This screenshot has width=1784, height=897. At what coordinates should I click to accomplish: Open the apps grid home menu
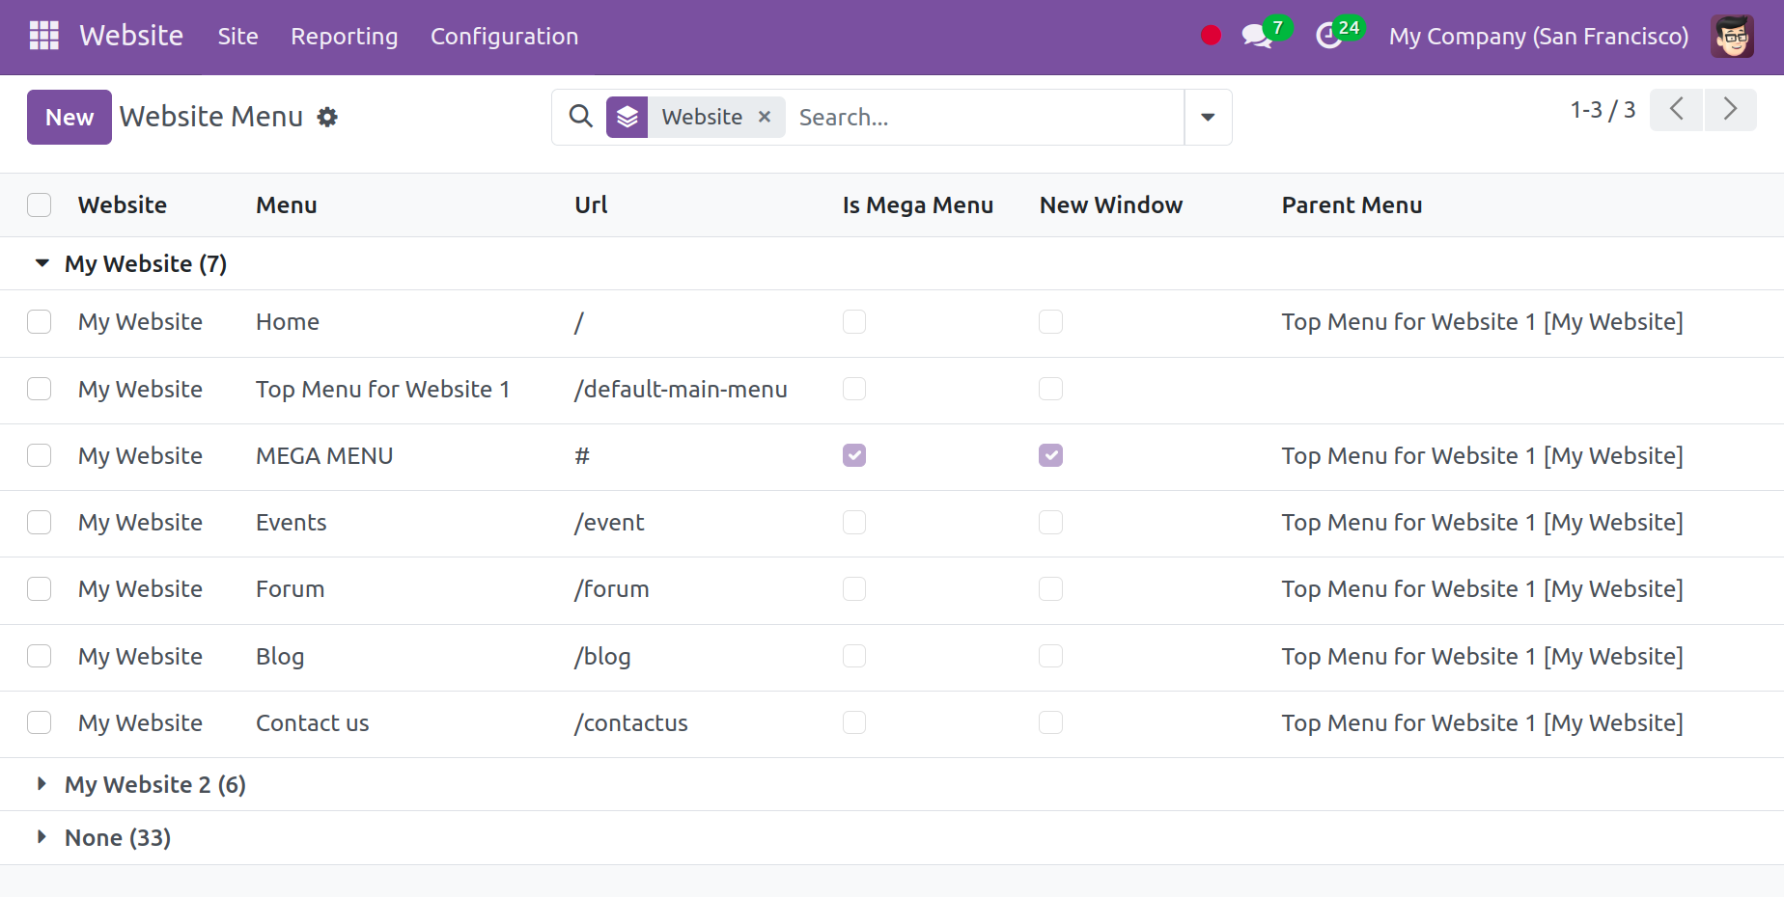[44, 36]
